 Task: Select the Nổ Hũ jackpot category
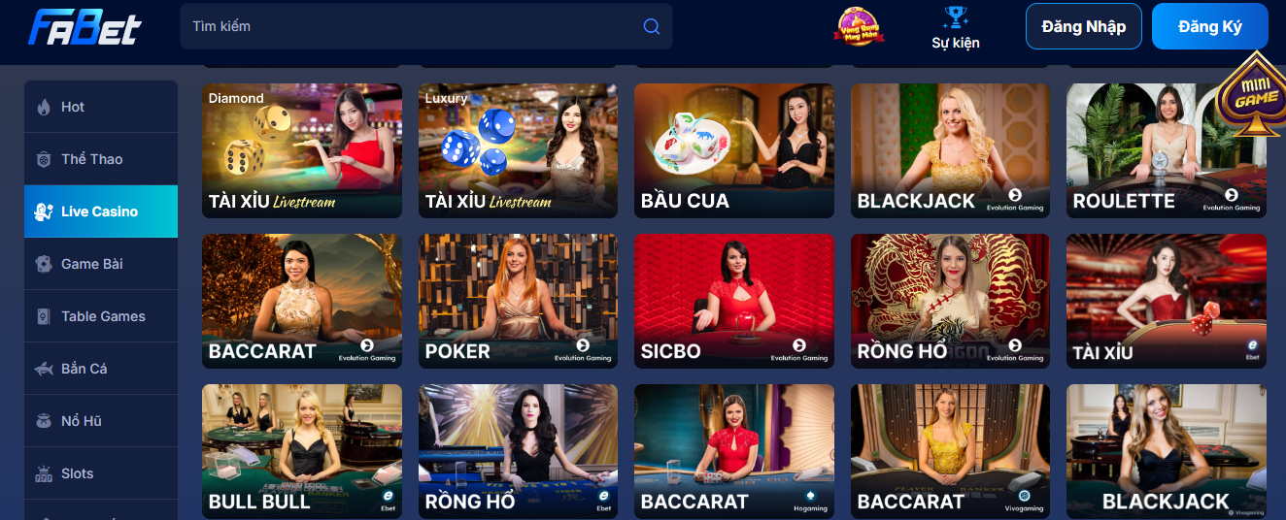tap(101, 421)
